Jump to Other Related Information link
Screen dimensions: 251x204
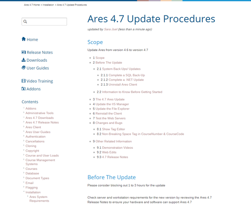(x=114, y=141)
